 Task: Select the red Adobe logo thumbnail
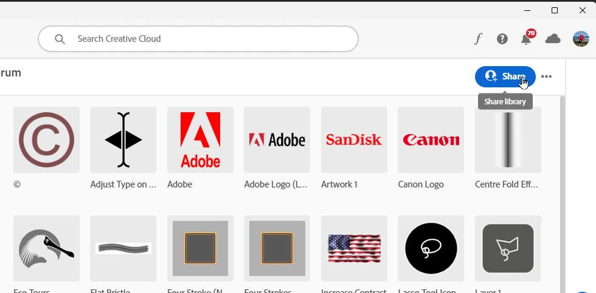(200, 140)
